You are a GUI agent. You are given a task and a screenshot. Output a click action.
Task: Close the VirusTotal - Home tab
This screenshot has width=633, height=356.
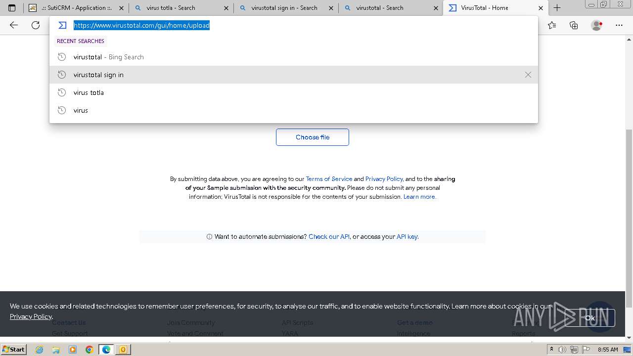pyautogui.click(x=541, y=8)
